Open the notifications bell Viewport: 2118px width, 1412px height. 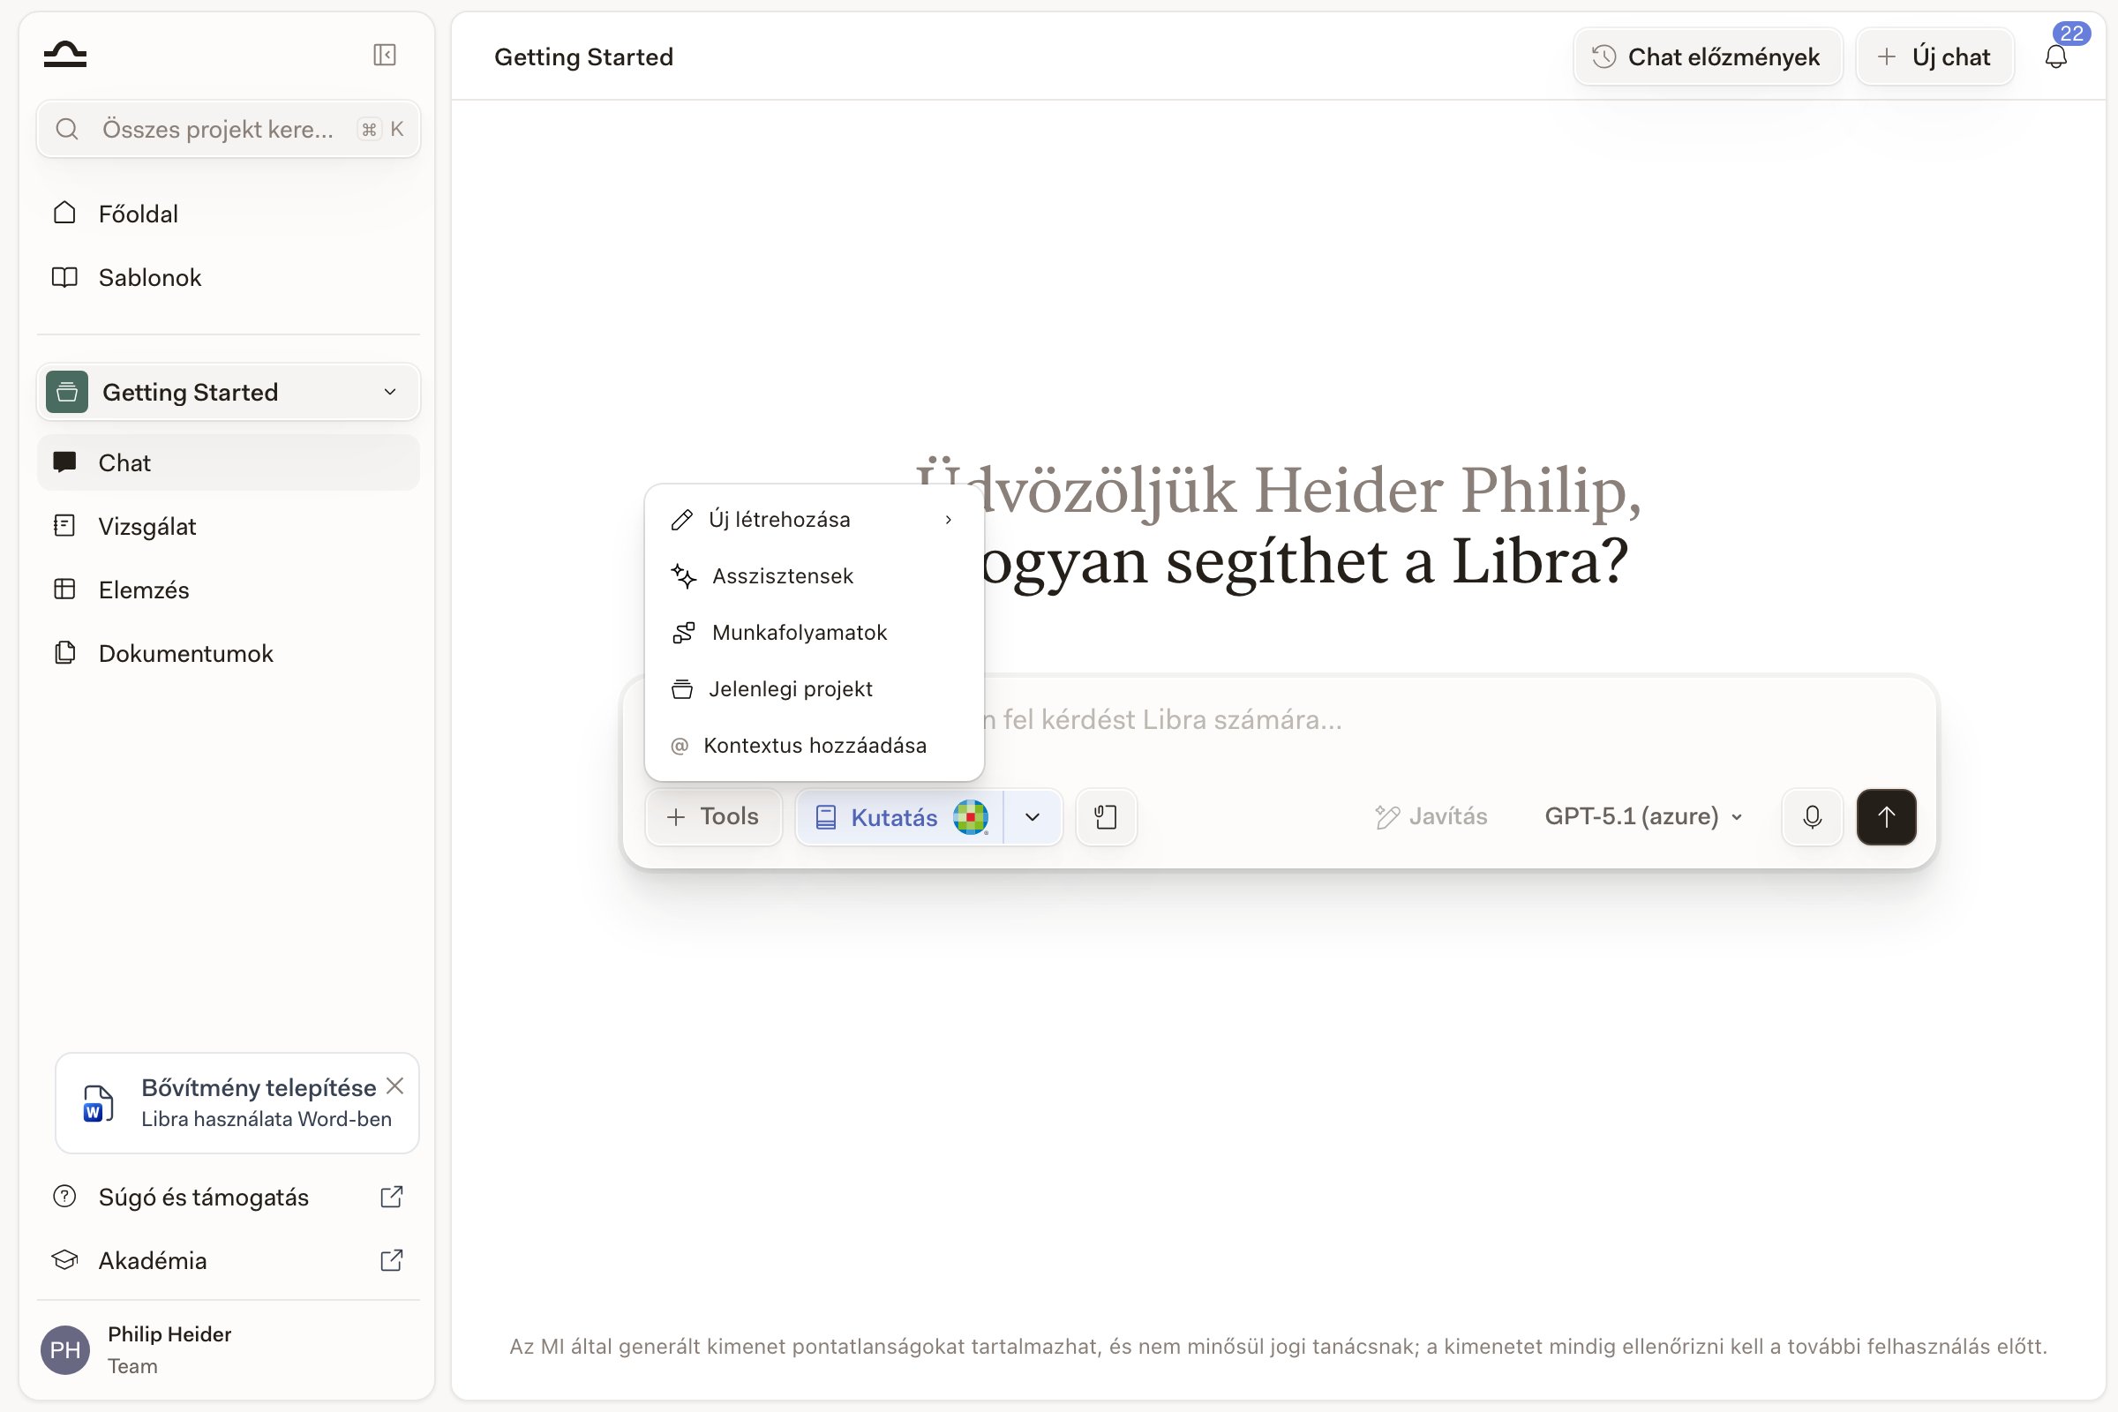[x=2056, y=56]
